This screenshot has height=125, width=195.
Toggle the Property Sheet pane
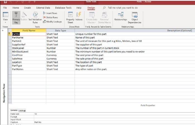coord(70,17)
